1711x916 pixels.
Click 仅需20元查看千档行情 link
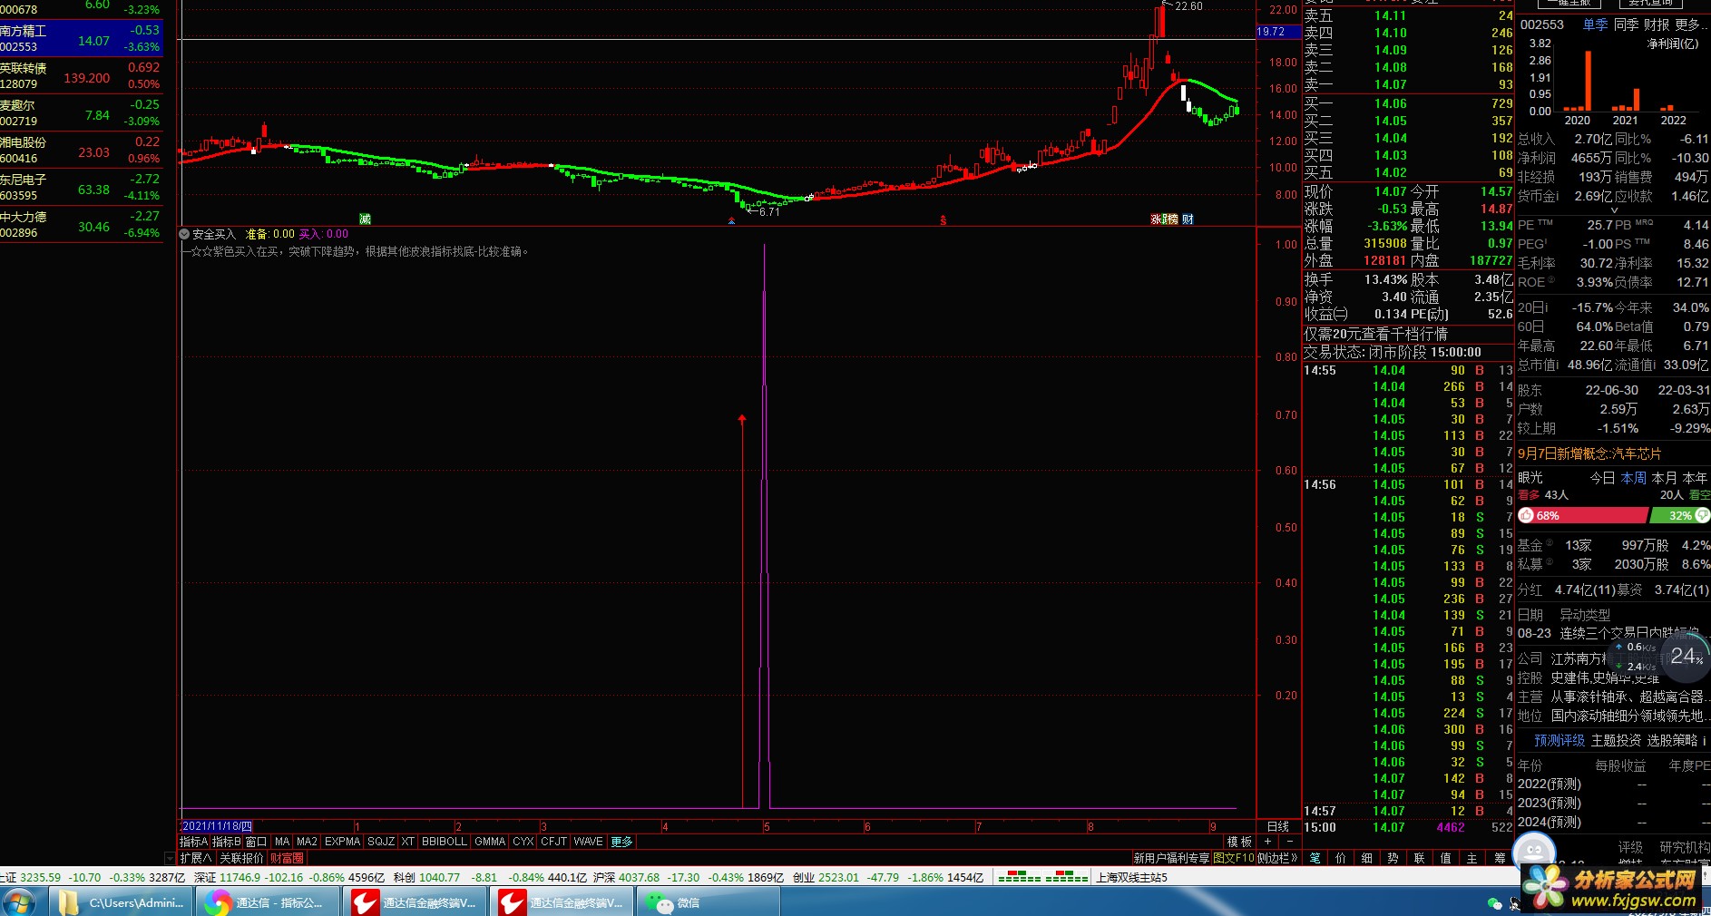[x=1375, y=334]
